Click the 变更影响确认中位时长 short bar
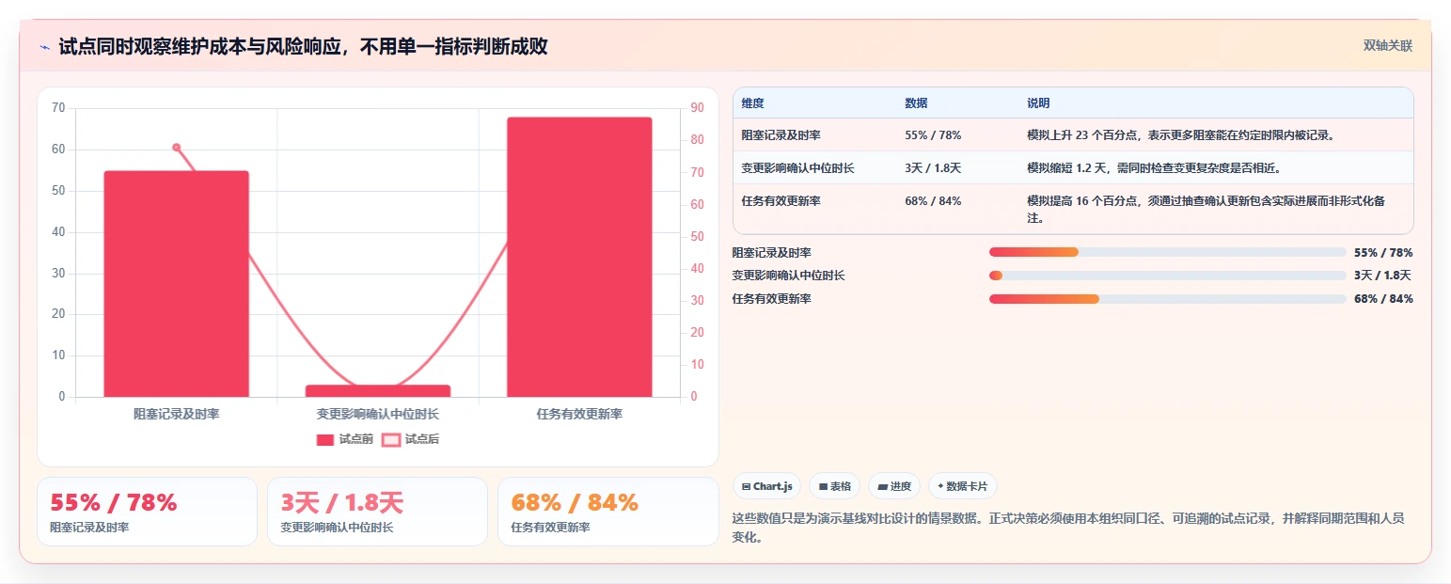Viewport: 1451px width, 584px height. point(378,390)
